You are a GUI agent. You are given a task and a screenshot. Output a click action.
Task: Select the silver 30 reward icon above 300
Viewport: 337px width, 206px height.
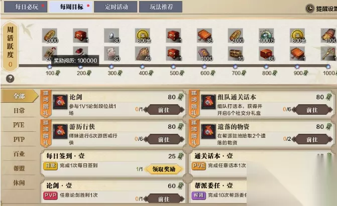point(111,36)
